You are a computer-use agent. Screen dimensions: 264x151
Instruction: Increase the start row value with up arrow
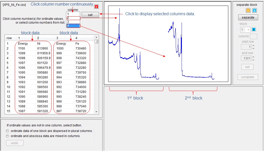(253, 46)
